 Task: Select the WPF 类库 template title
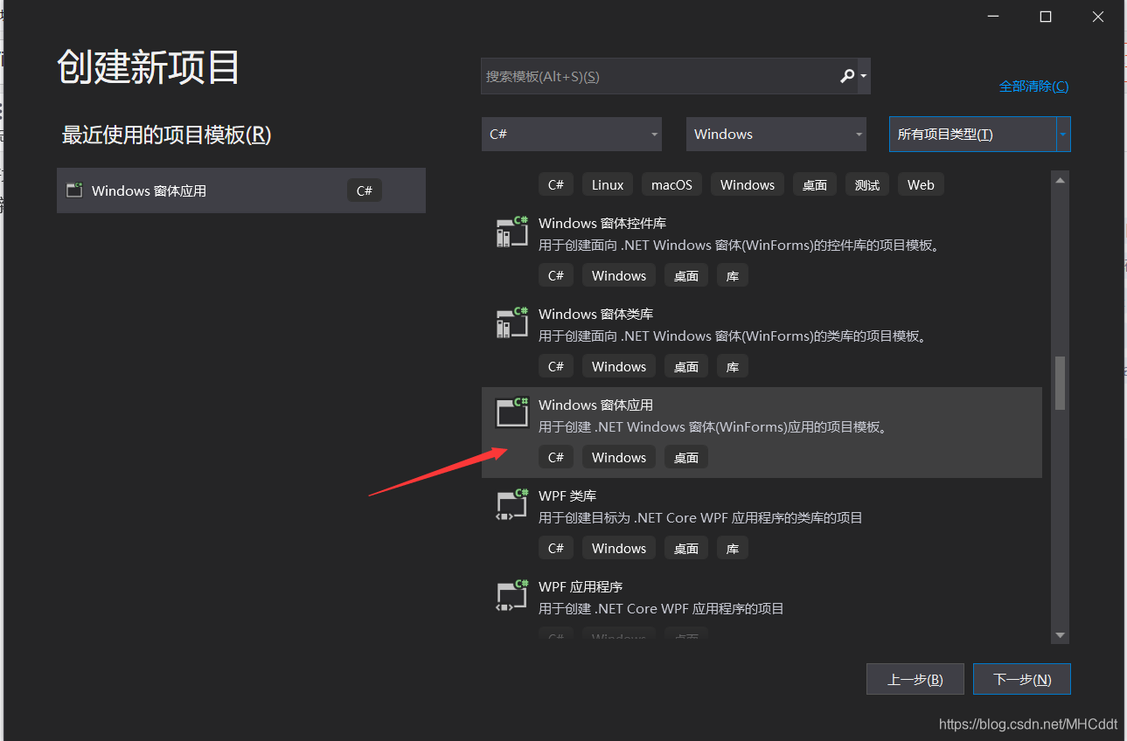(567, 495)
